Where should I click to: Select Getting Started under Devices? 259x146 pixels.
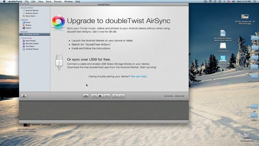35,34
